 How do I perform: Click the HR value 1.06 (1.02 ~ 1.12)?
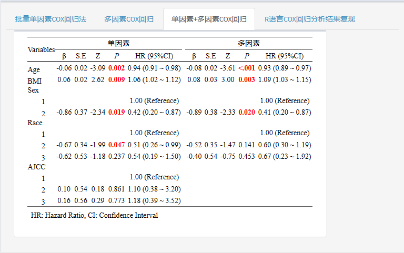point(154,80)
